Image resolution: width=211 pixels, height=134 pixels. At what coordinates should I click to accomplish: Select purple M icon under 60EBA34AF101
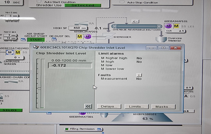point(168,26)
